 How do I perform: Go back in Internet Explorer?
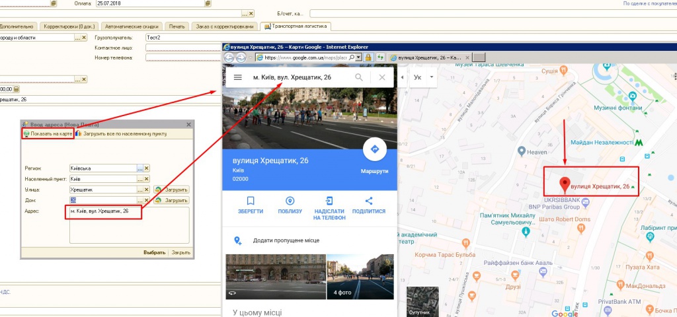click(x=229, y=57)
